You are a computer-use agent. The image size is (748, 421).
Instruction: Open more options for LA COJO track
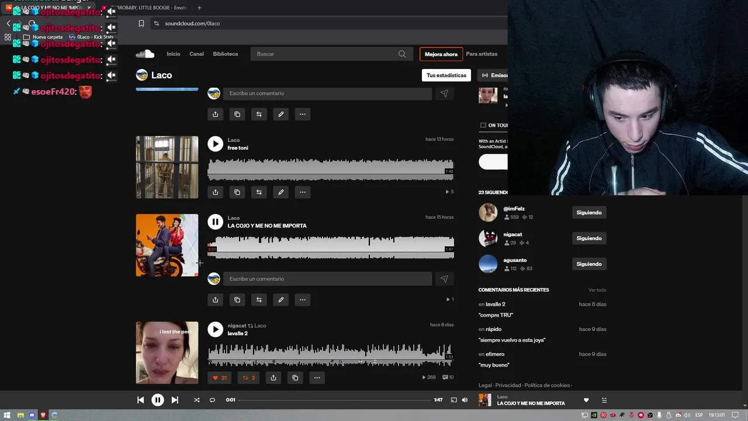tap(303, 299)
